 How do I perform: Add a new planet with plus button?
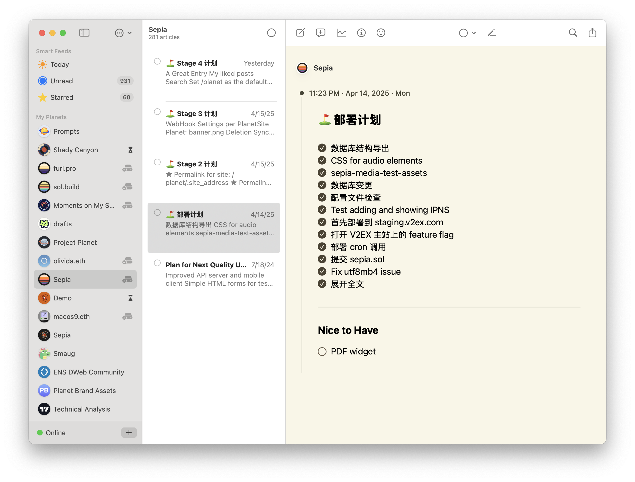129,433
